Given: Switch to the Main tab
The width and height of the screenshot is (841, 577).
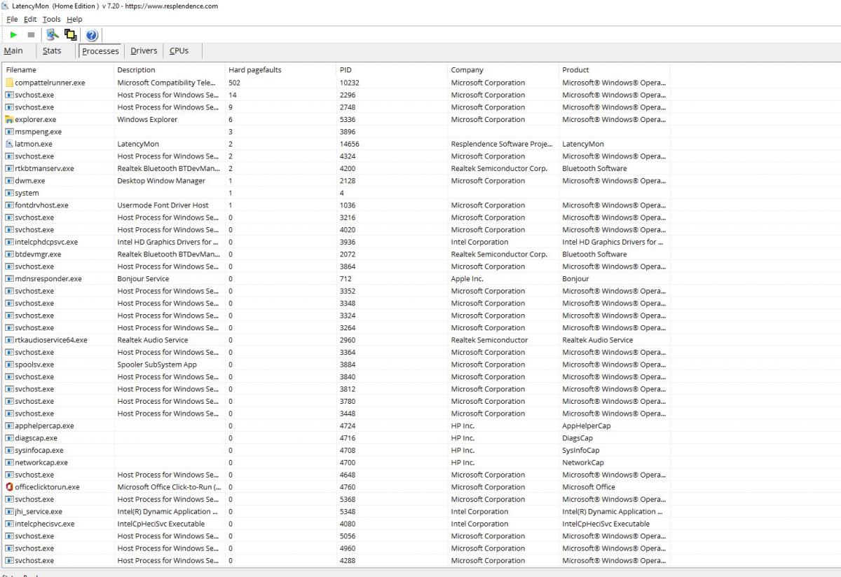Looking at the screenshot, I should (13, 50).
